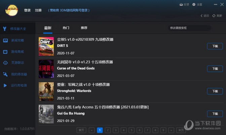
Task: Open 我的修改器 tools sidebar icon
Action: click(x=5, y=74)
